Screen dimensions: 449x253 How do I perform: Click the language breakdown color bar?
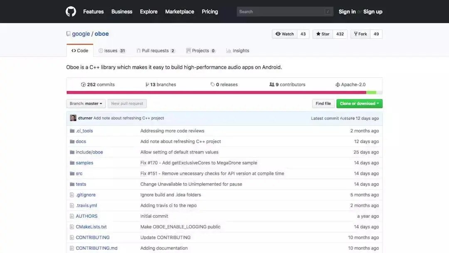224,92
